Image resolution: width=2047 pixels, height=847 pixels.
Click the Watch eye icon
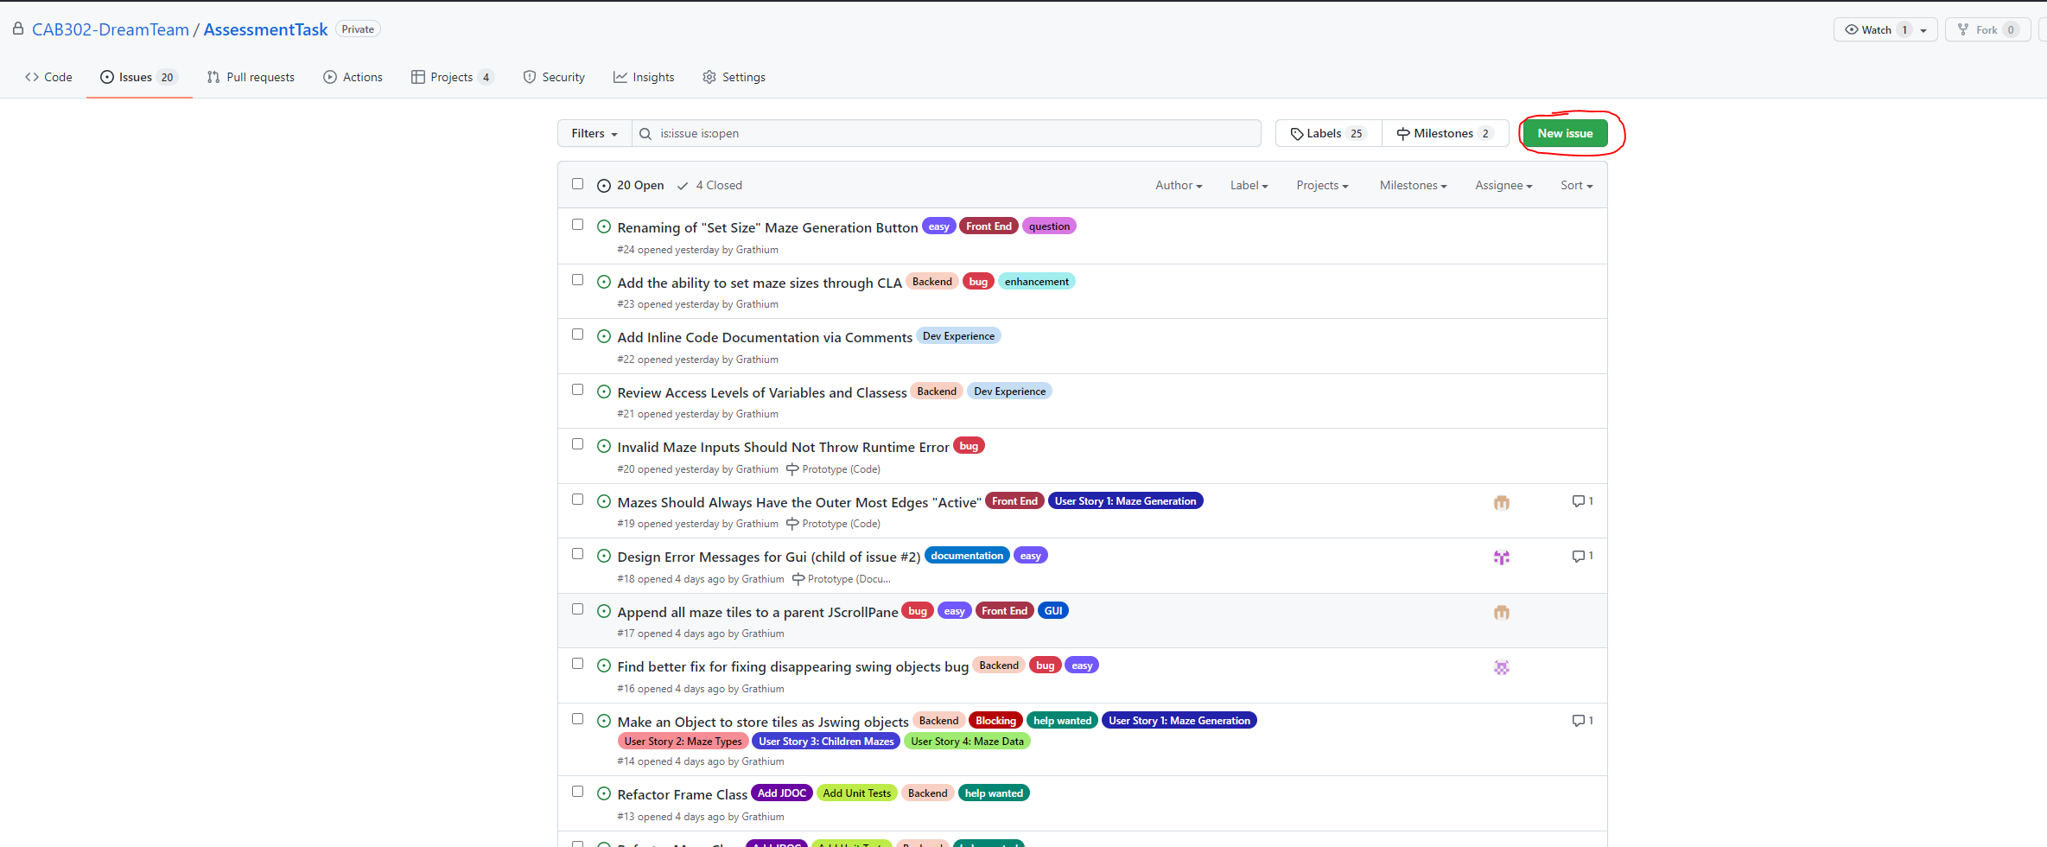pos(1851,29)
